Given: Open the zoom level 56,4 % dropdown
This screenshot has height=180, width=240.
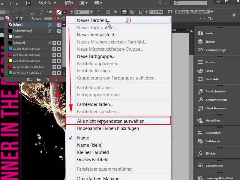Looking at the screenshot, I should click(55, 3).
